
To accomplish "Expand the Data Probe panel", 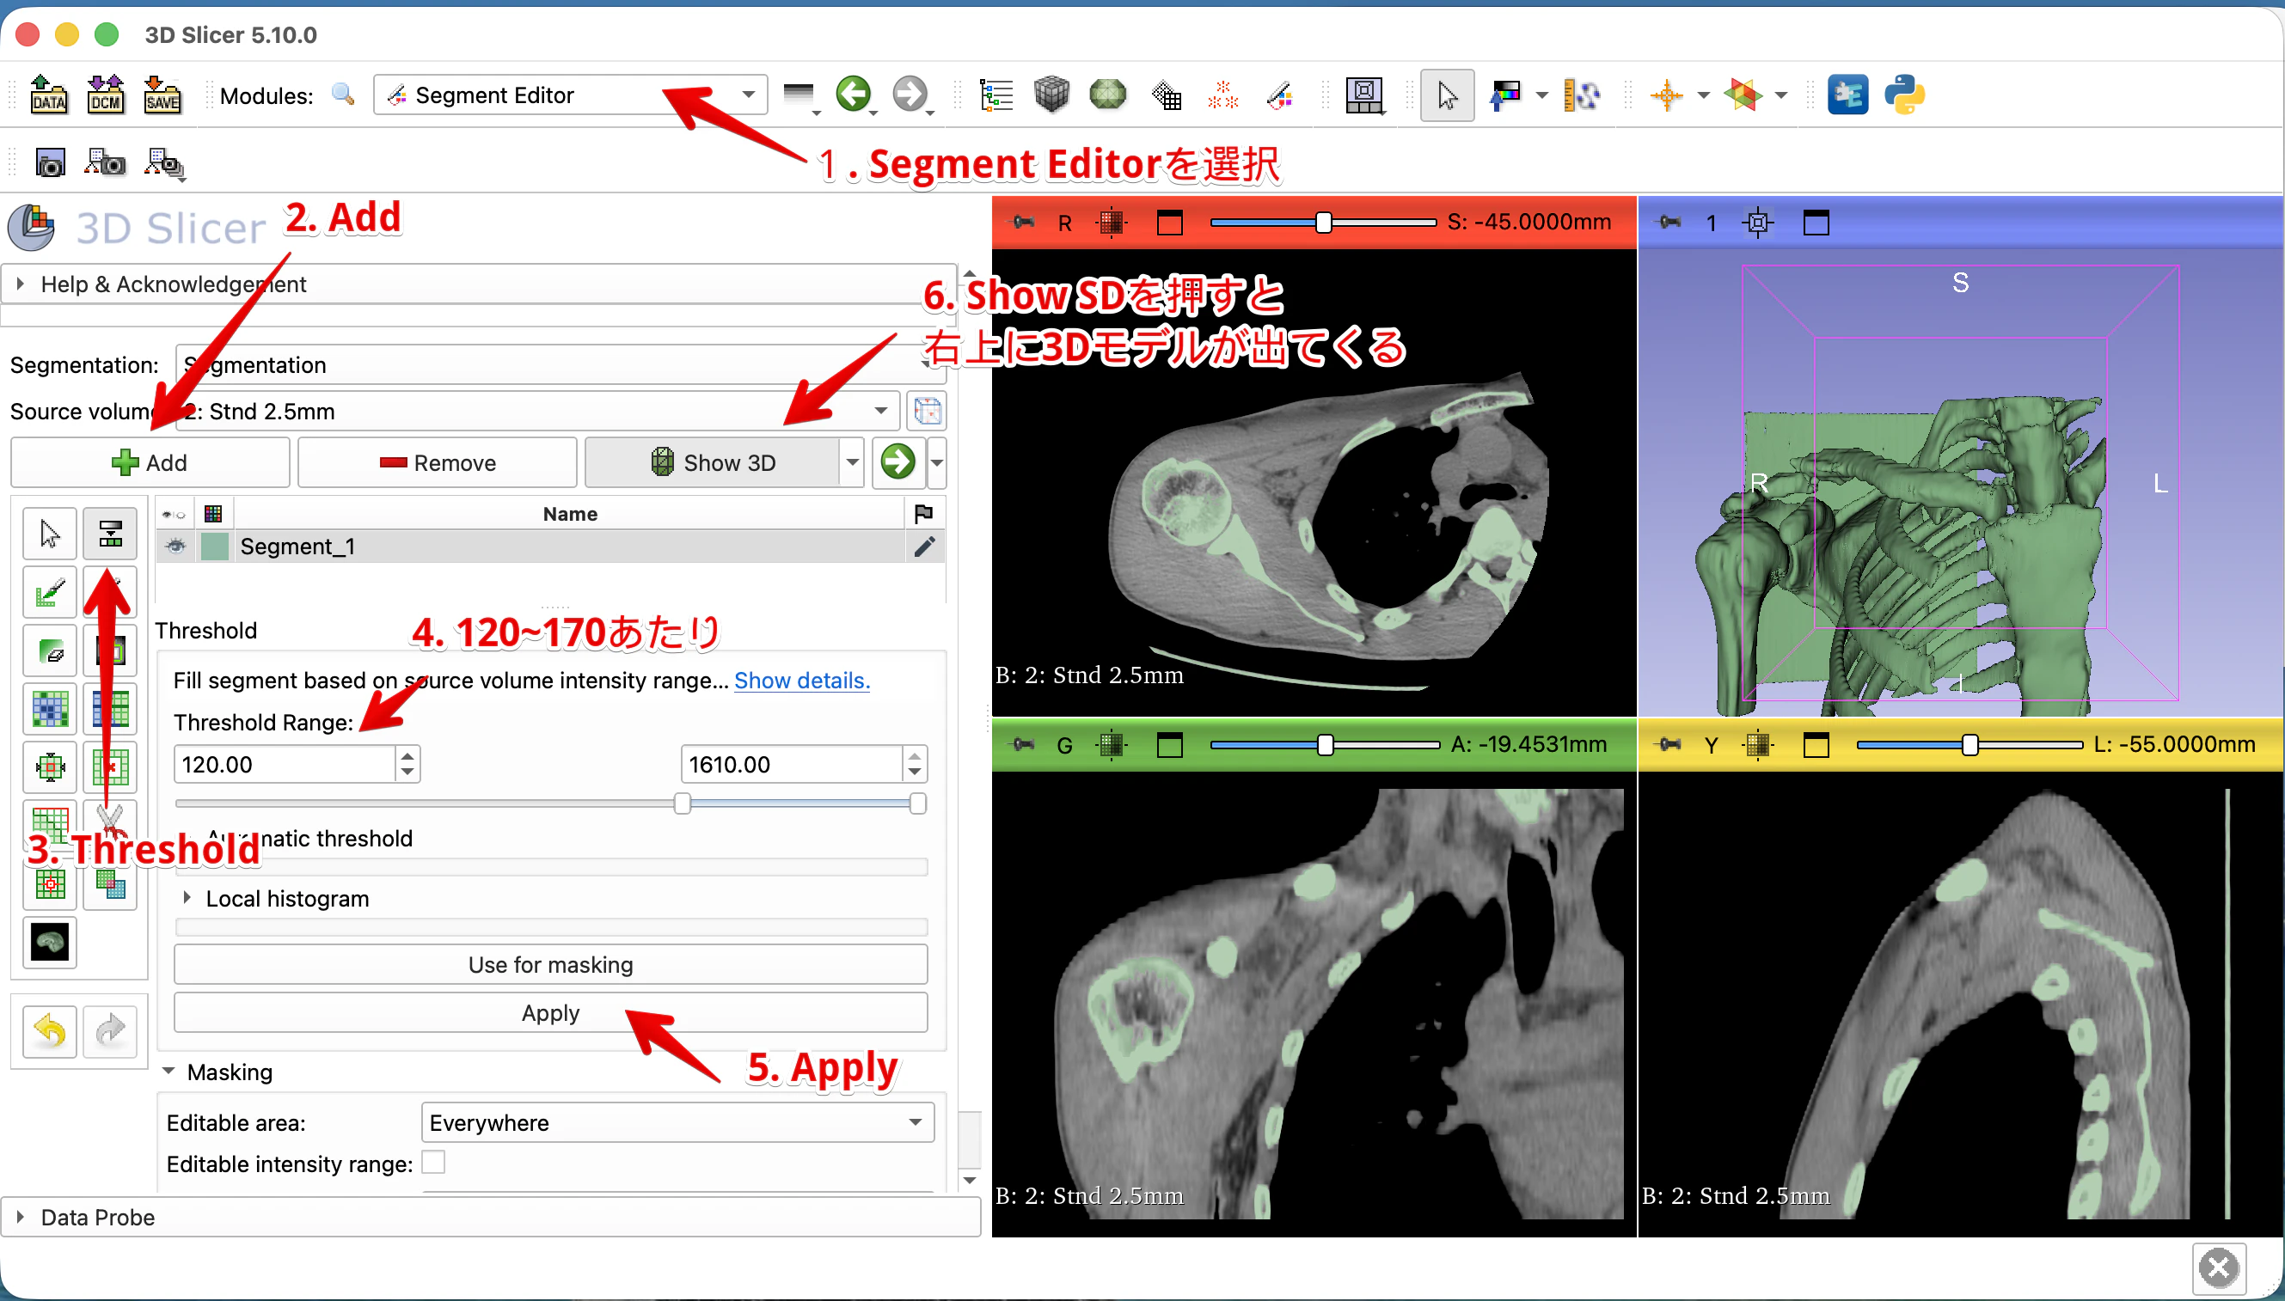I will coord(490,1217).
